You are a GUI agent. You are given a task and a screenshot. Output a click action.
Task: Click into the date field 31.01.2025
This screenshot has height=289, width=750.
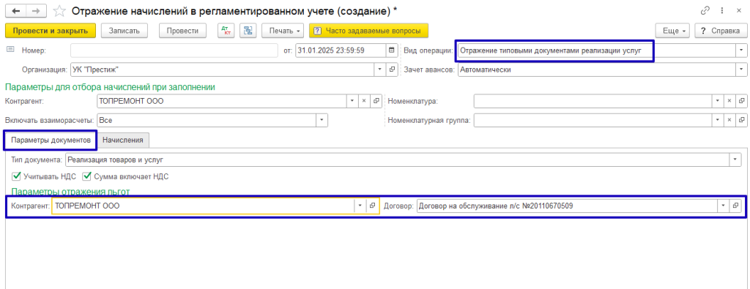tap(341, 50)
